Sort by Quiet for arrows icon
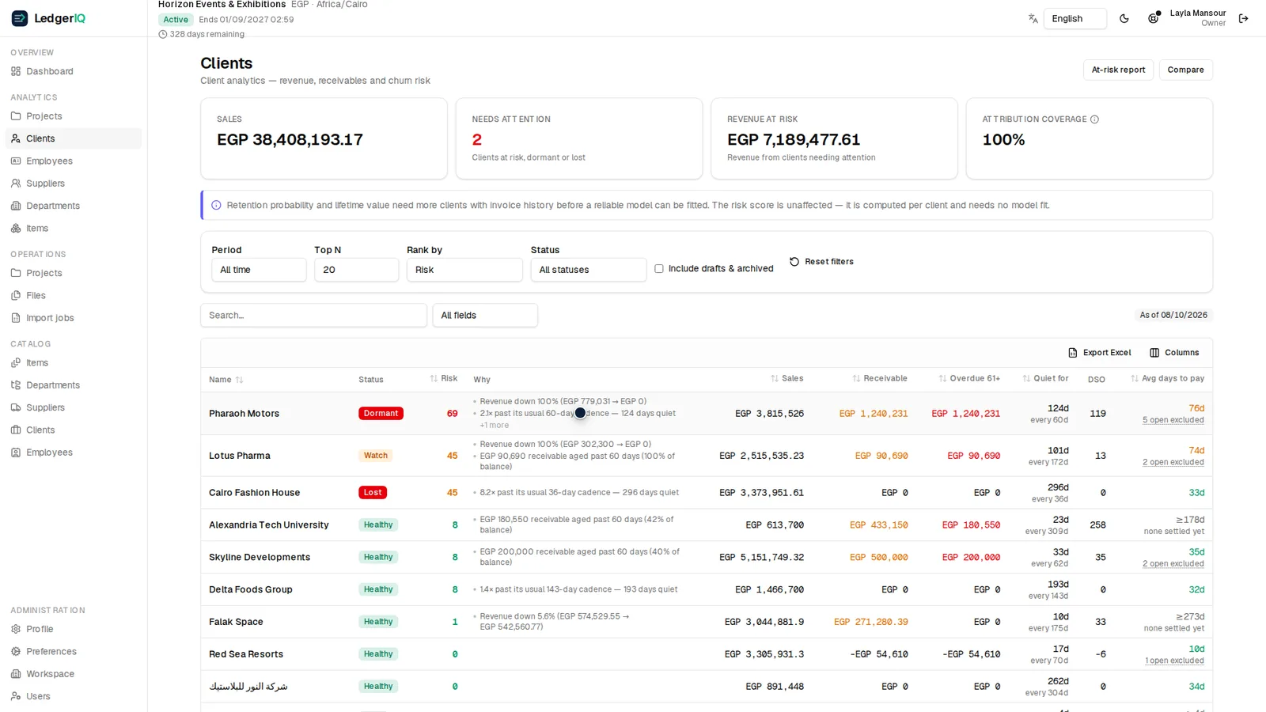Screen dimensions: 1266x712 click(x=1026, y=379)
